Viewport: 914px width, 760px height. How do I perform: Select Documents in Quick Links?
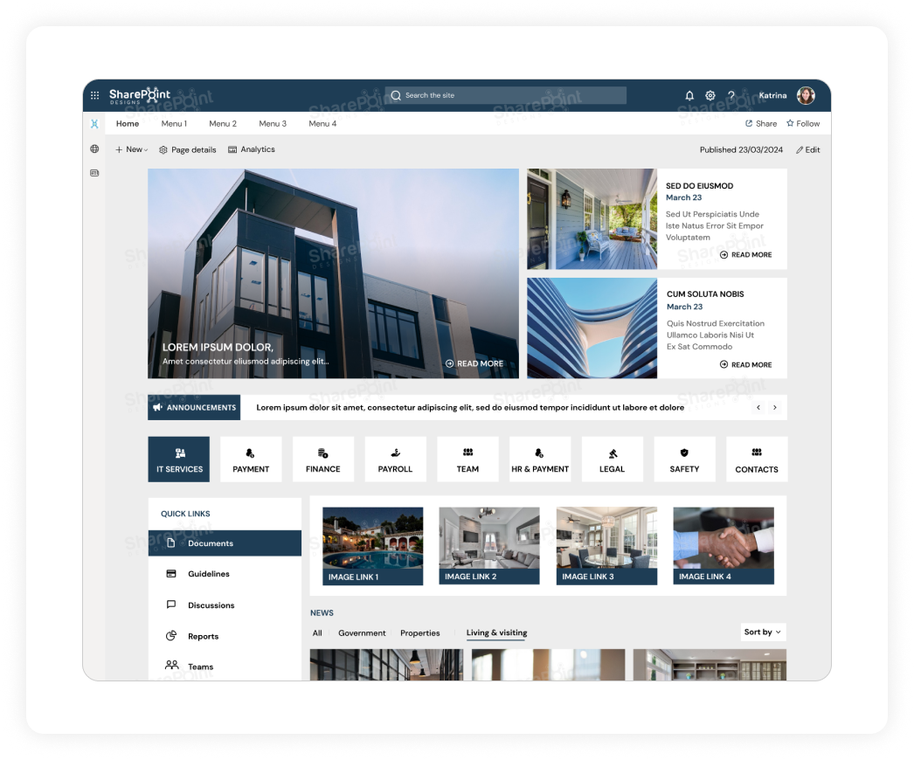225,543
